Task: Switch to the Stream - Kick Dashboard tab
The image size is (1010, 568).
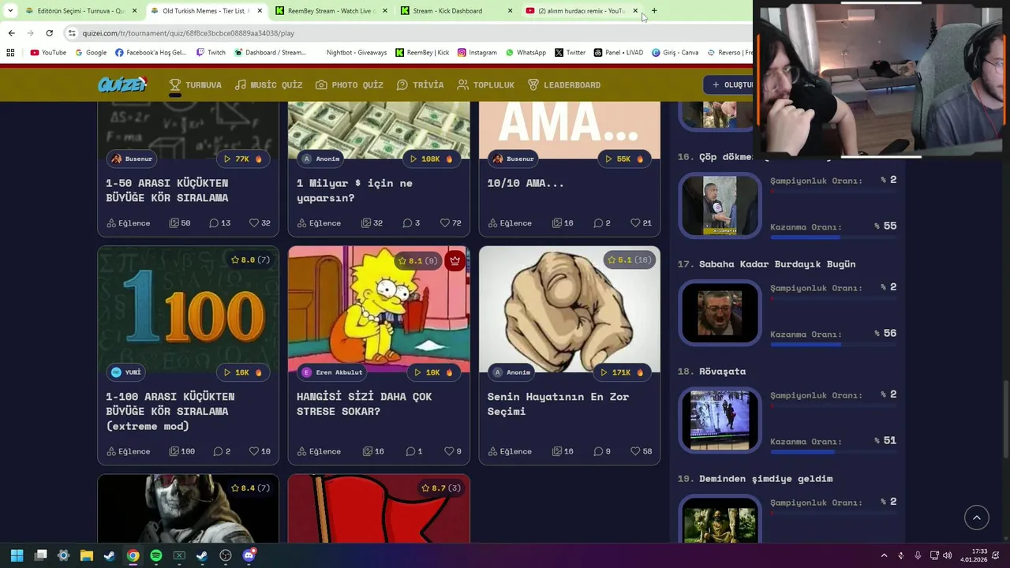Action: [456, 11]
